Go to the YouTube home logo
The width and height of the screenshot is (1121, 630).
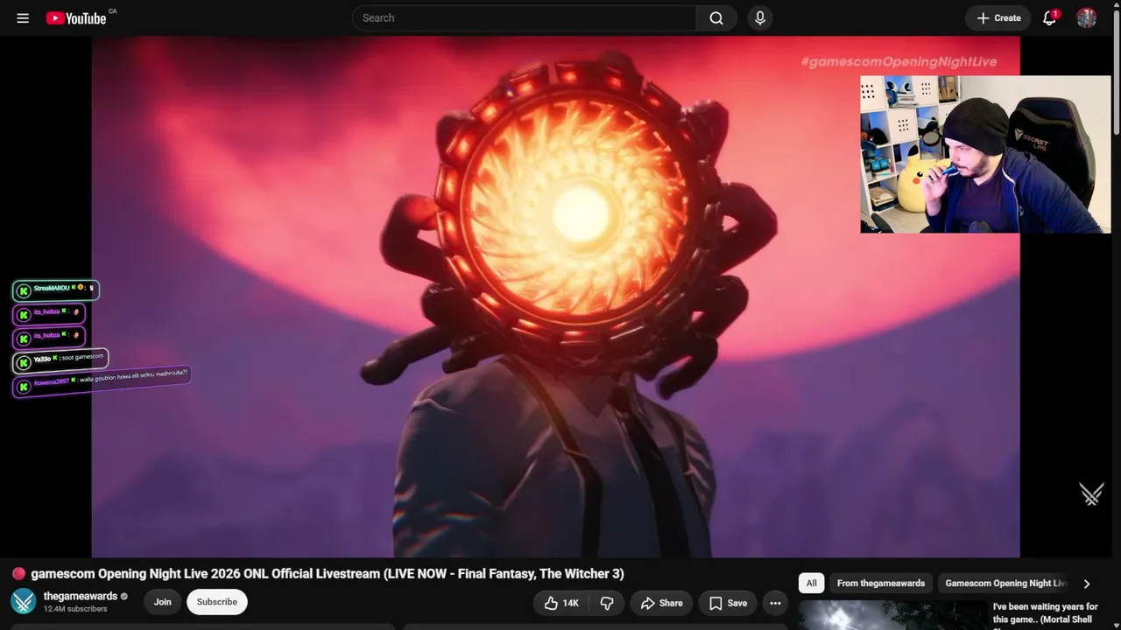pos(76,17)
